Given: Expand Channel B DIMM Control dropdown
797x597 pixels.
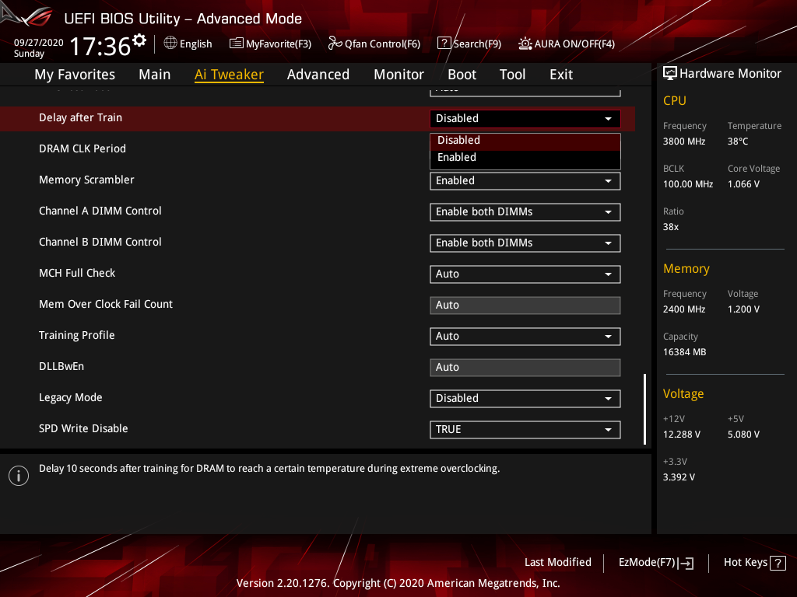Looking at the screenshot, I should pyautogui.click(x=525, y=243).
